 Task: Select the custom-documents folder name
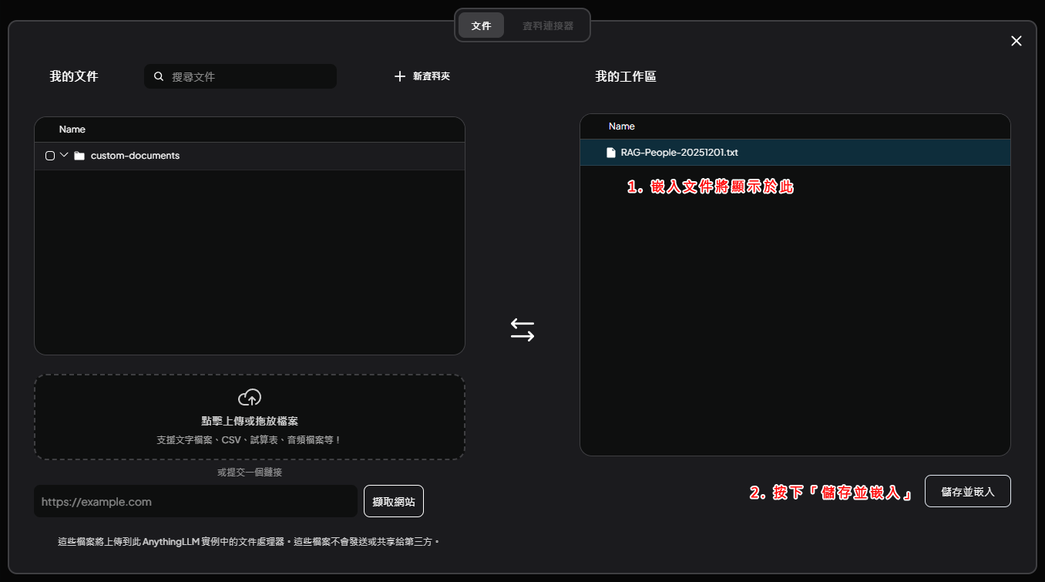(135, 156)
